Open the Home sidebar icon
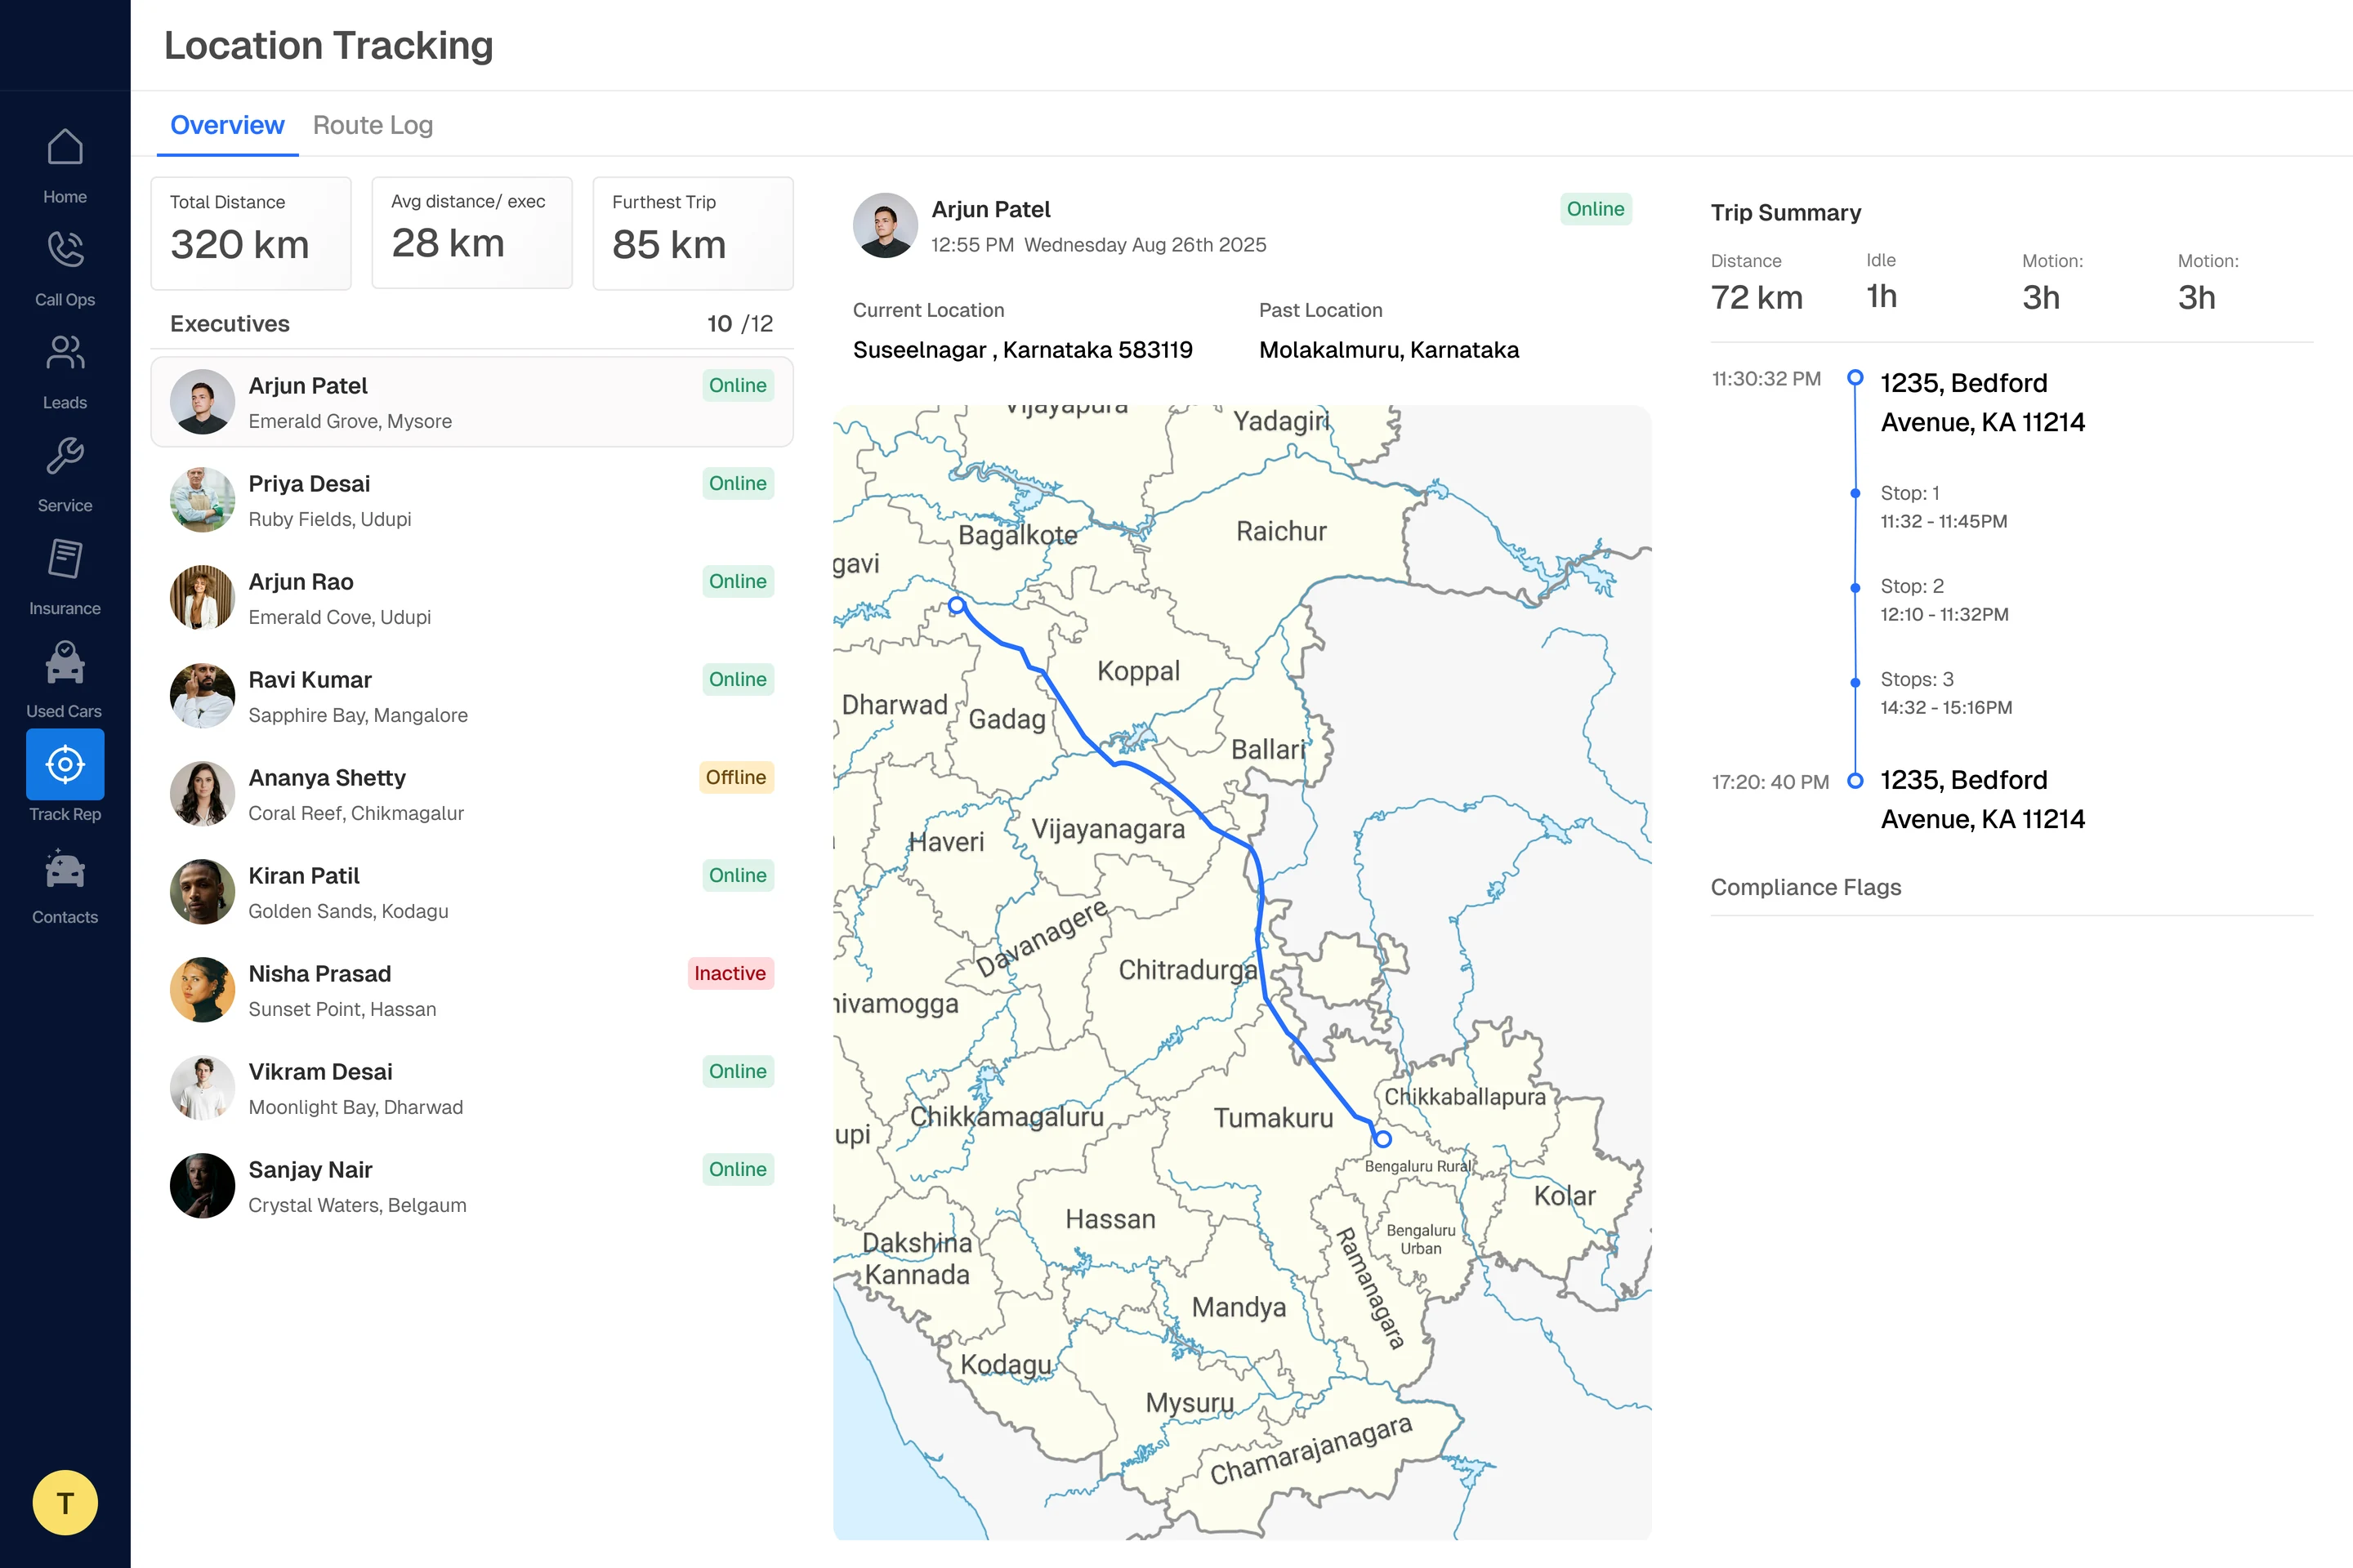The height and width of the screenshot is (1568, 2353). pos(65,147)
